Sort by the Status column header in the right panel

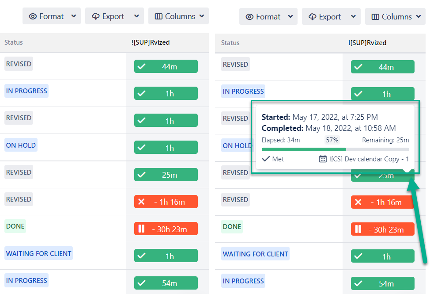coord(230,43)
